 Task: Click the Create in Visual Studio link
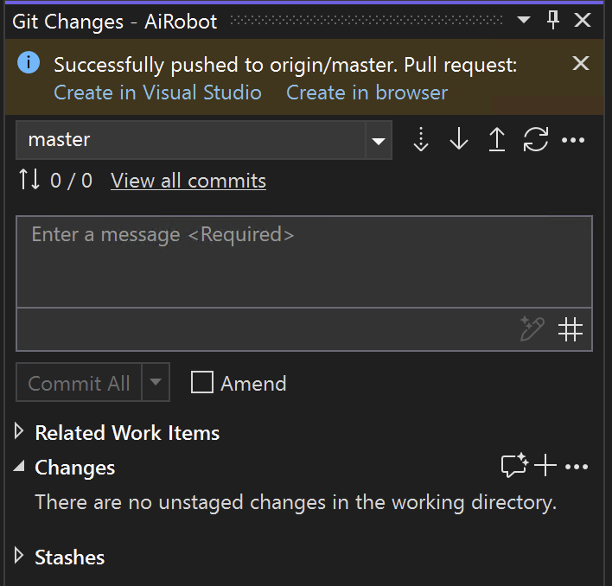pos(157,92)
